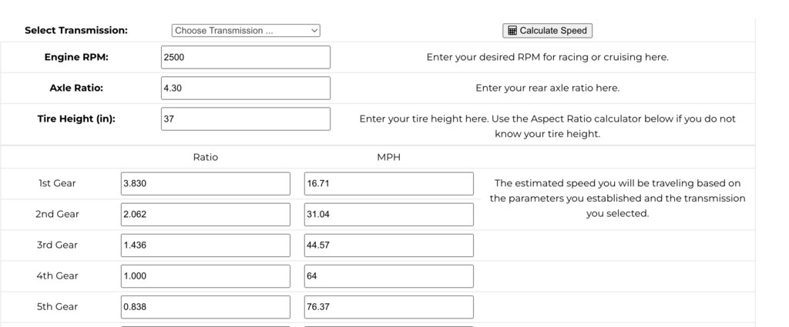Select the 3rd Gear ratio field

click(205, 245)
